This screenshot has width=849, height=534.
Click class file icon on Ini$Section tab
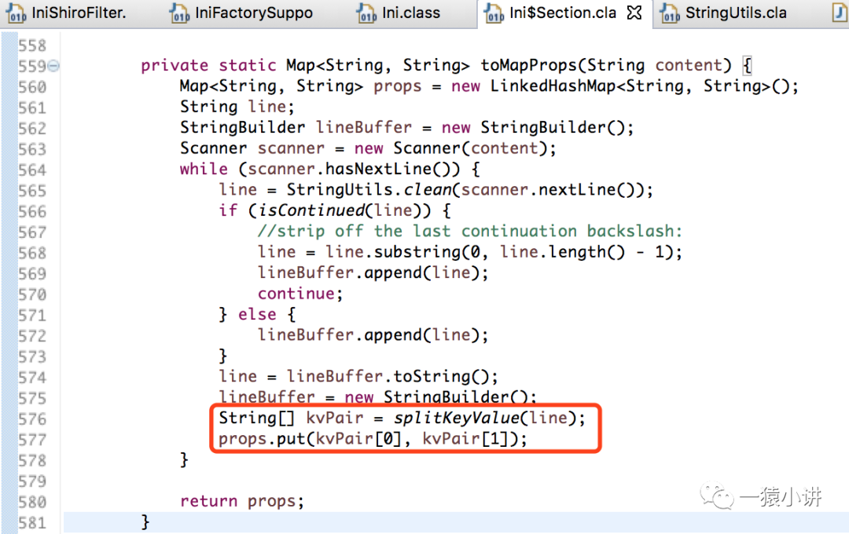click(494, 13)
